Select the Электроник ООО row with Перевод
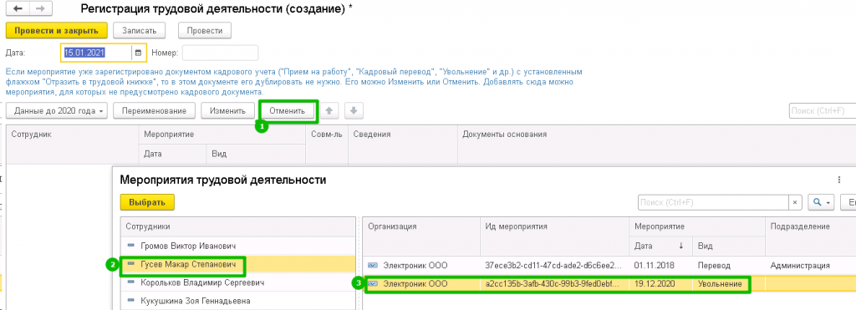The width and height of the screenshot is (856, 310). 609,265
